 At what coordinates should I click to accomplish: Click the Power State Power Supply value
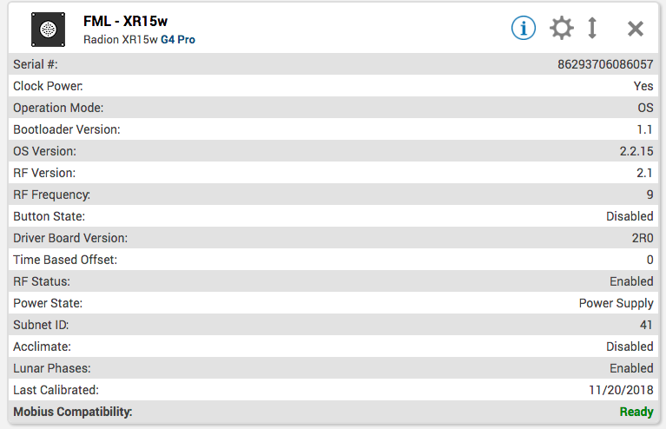616,303
